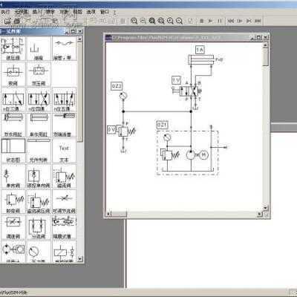
Task: Click library panel scroll-down arrow
Action: [79, 259]
